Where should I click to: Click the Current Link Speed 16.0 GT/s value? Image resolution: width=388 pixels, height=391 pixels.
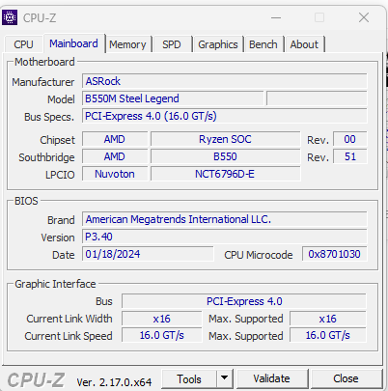161,335
